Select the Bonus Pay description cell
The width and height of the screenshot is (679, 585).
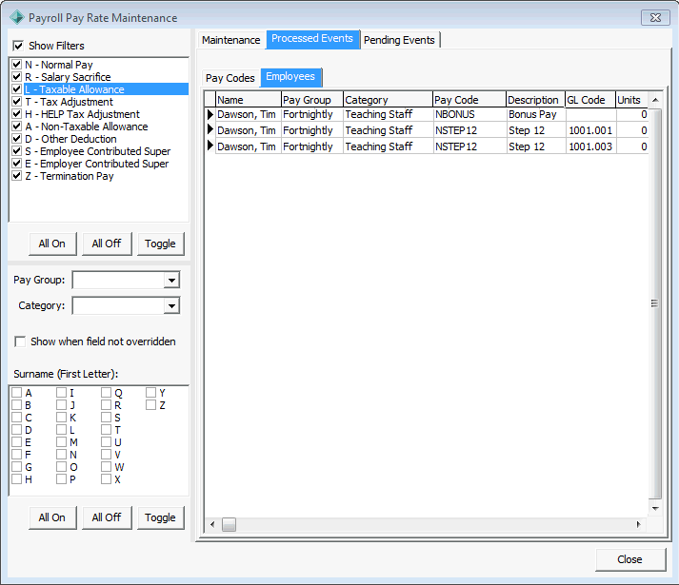point(535,114)
